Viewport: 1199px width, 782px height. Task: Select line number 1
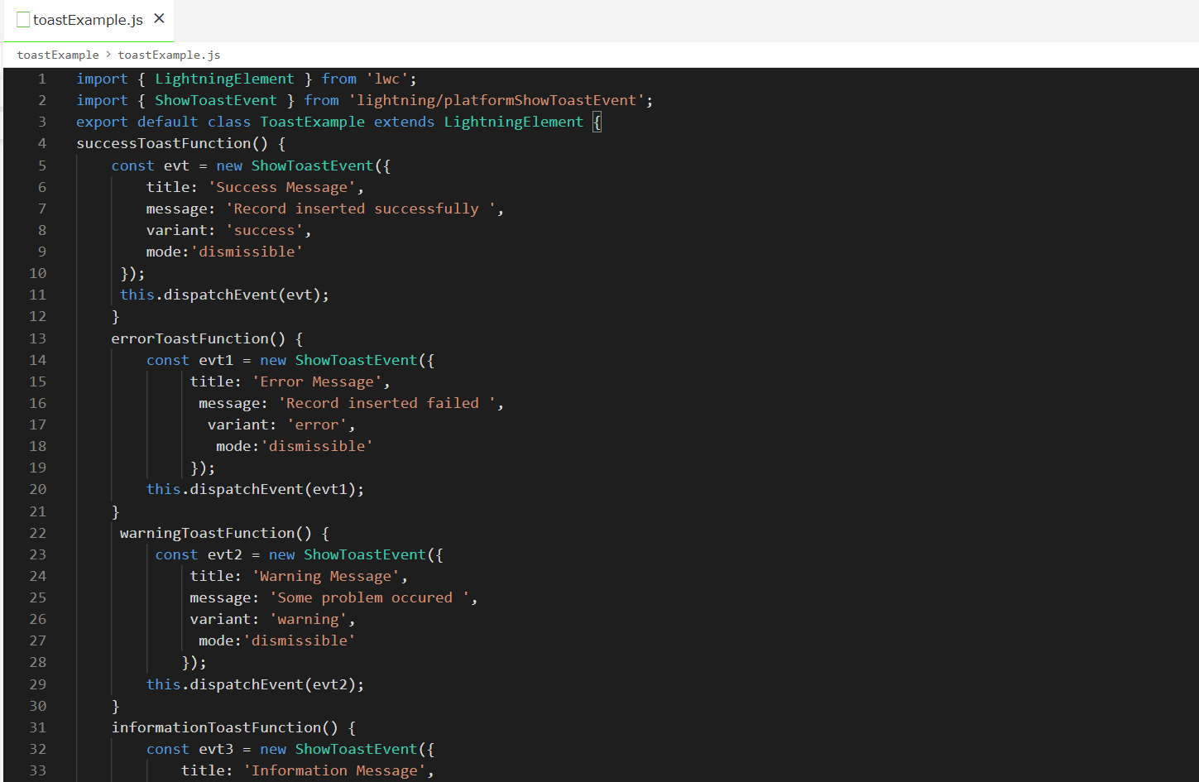[42, 79]
